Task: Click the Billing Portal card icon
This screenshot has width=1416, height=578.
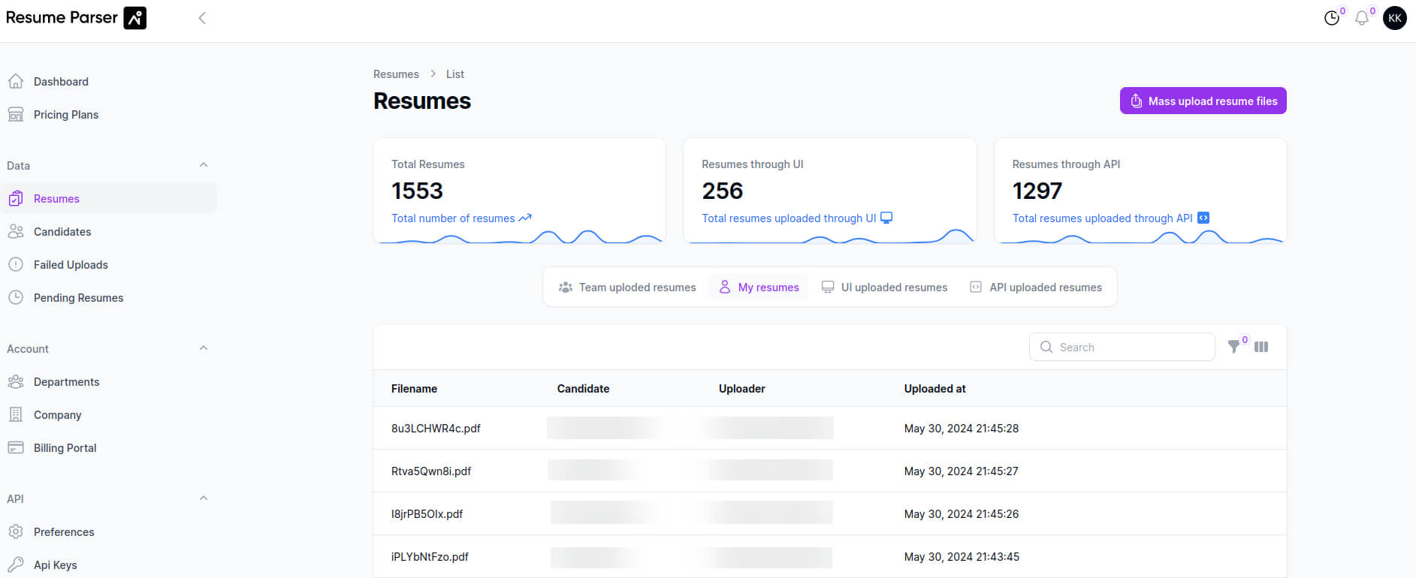Action: tap(16, 447)
